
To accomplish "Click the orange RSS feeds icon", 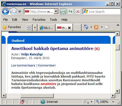I will 96,27.
